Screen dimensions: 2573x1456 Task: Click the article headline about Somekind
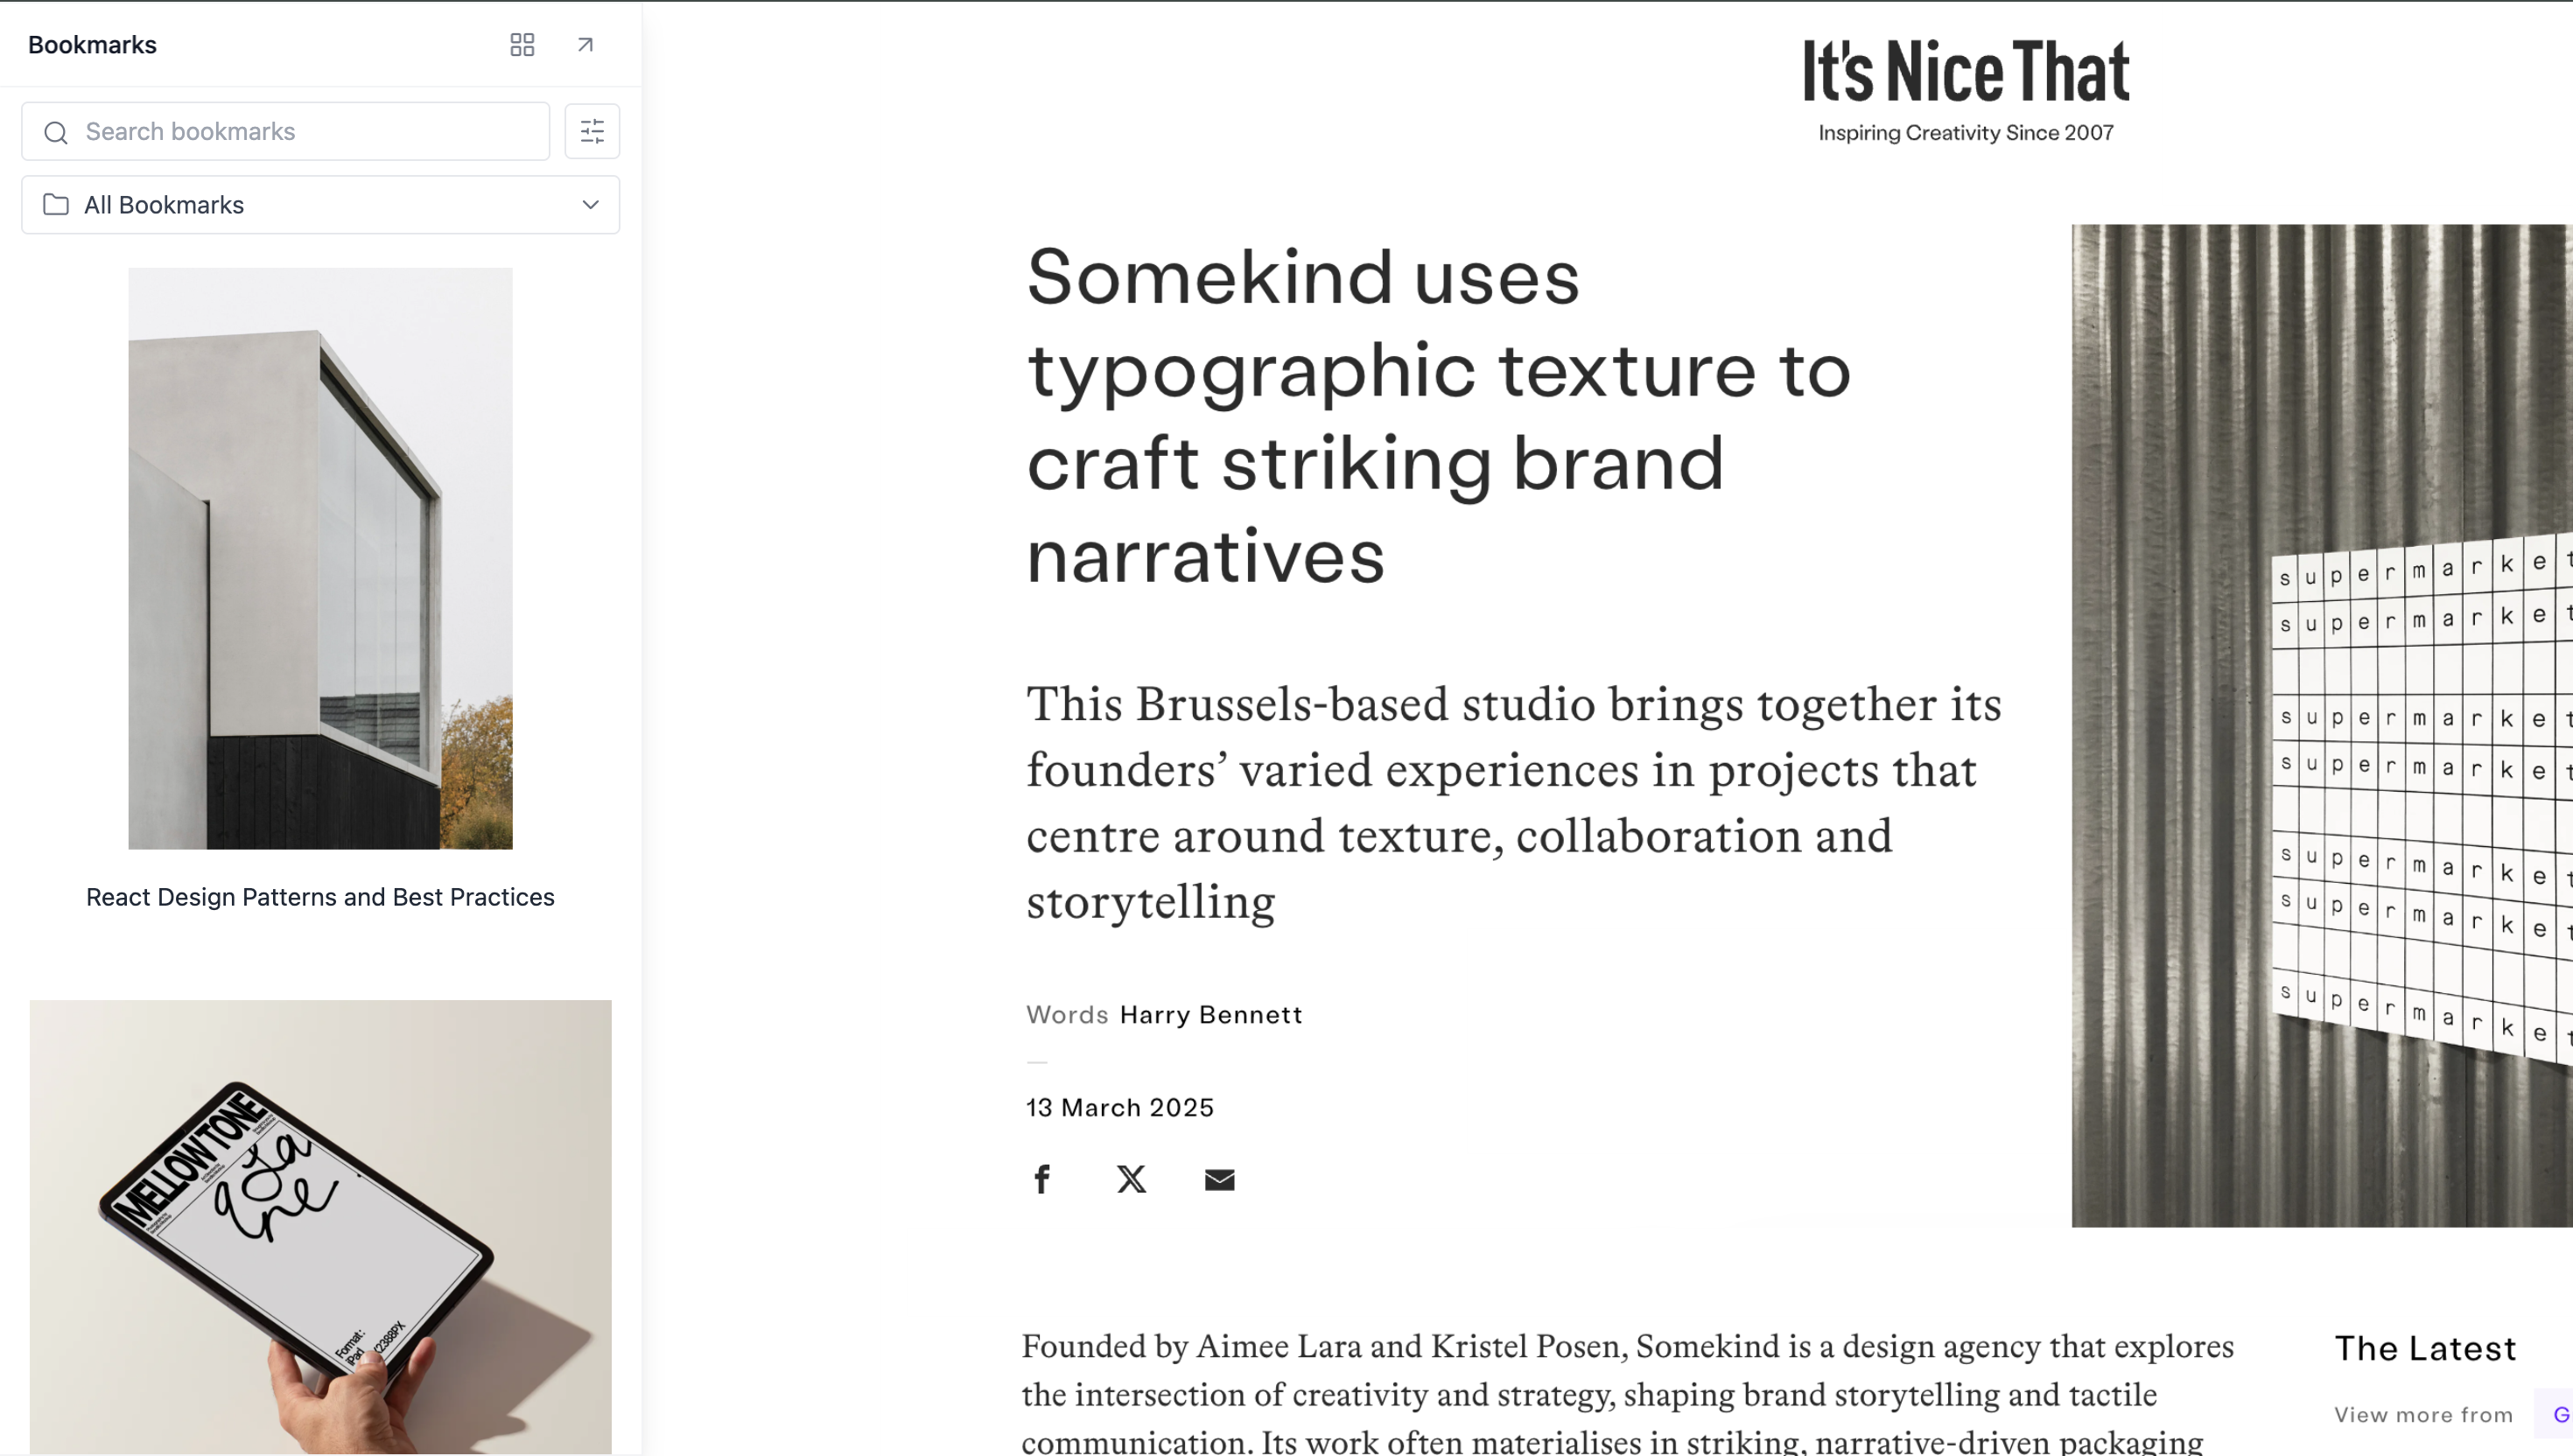pyautogui.click(x=1438, y=416)
